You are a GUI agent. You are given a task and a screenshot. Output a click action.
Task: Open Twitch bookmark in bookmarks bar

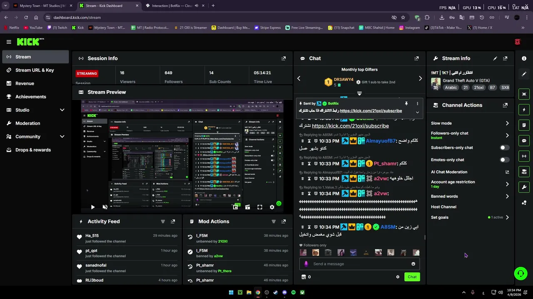coord(57,28)
